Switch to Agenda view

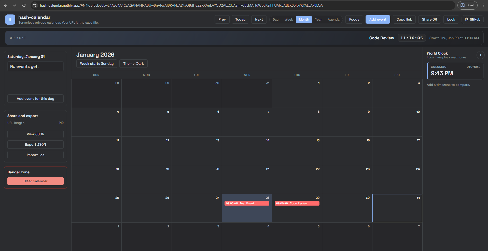(333, 19)
